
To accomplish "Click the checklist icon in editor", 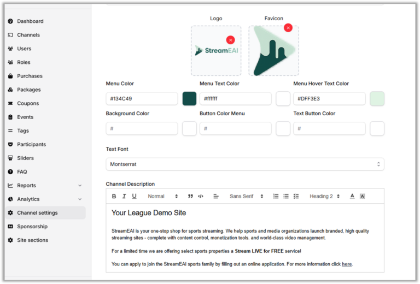I will [x=296, y=196].
